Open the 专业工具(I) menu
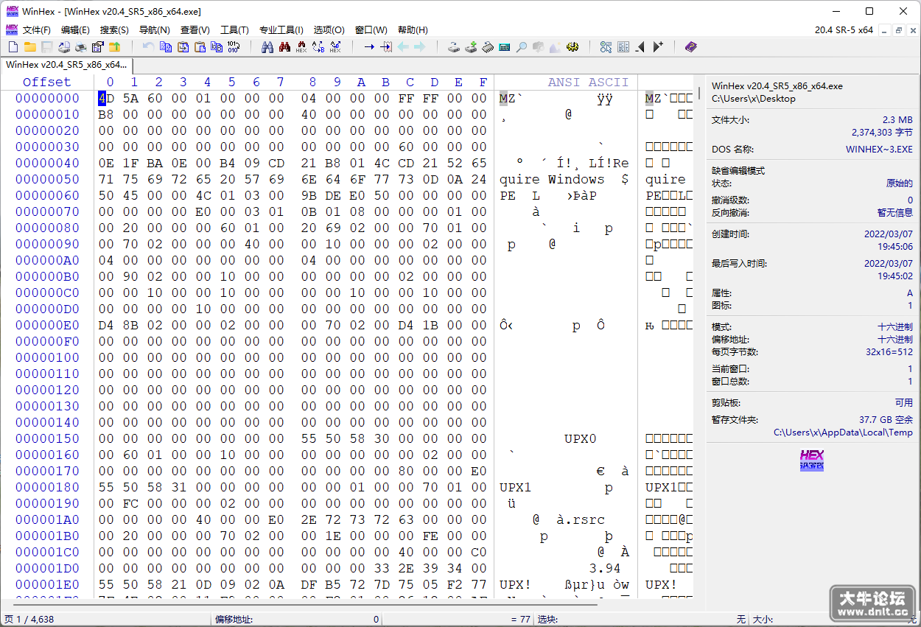Viewport: 921px width, 627px height. (281, 30)
